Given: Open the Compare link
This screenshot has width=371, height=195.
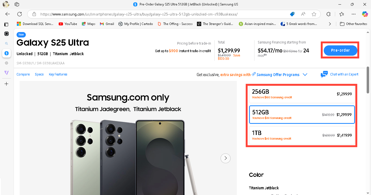Looking at the screenshot, I should tap(23, 74).
